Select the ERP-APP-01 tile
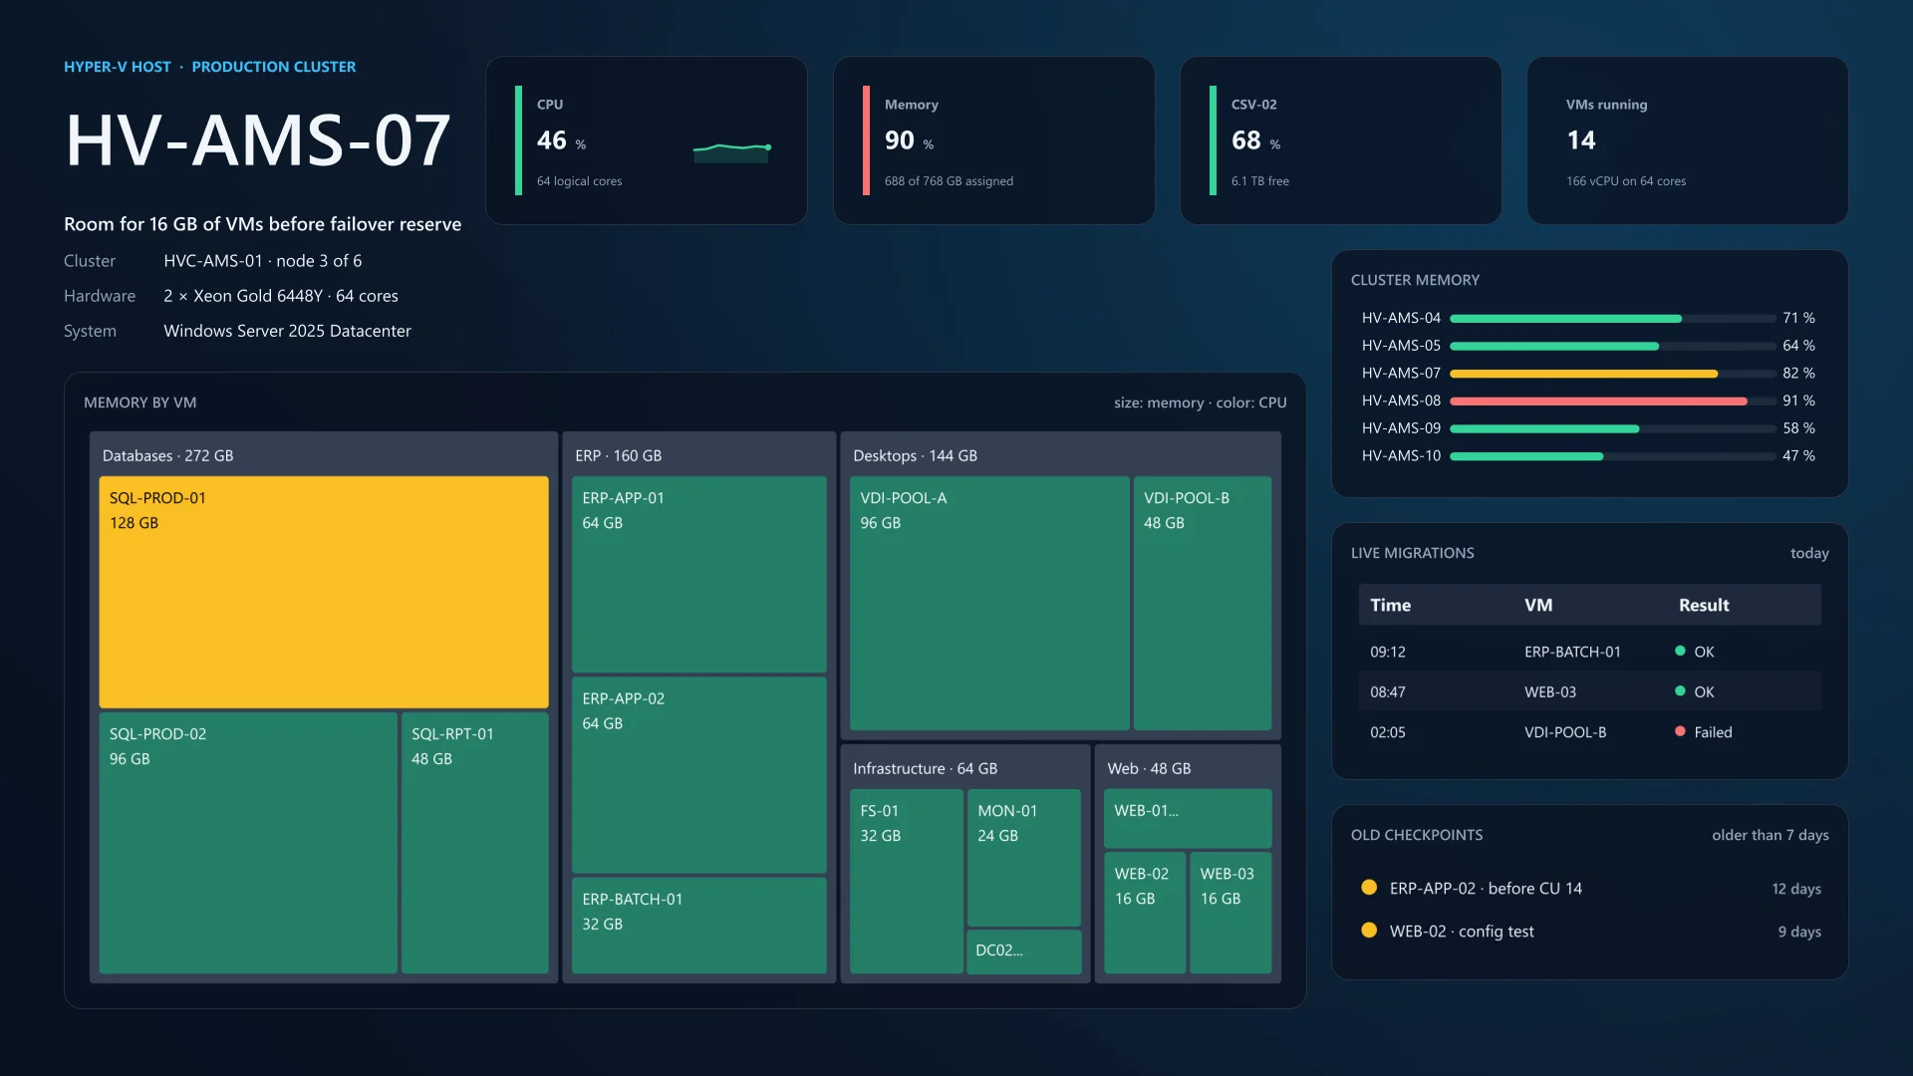Viewport: 1913px width, 1076px height. click(x=699, y=574)
